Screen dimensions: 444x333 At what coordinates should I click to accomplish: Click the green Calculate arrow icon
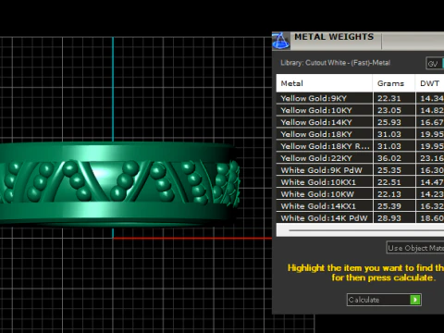pyautogui.click(x=415, y=300)
